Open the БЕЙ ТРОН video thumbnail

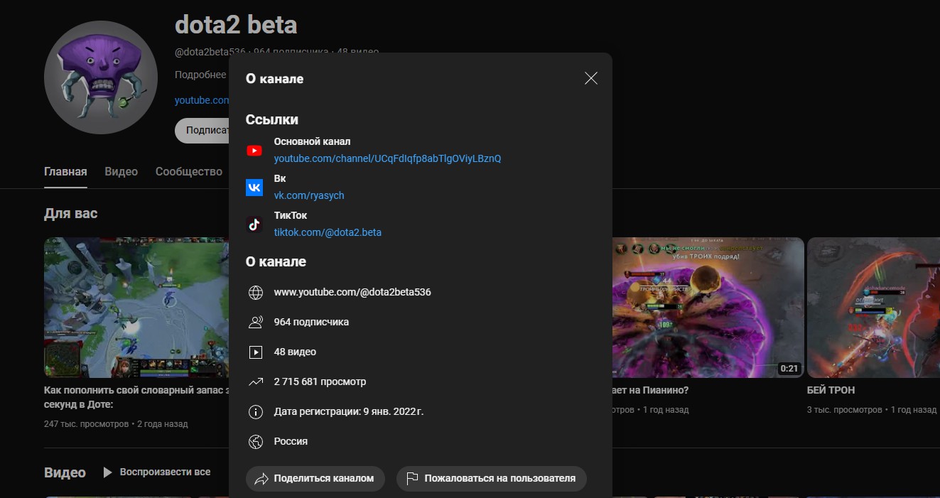[x=873, y=307]
